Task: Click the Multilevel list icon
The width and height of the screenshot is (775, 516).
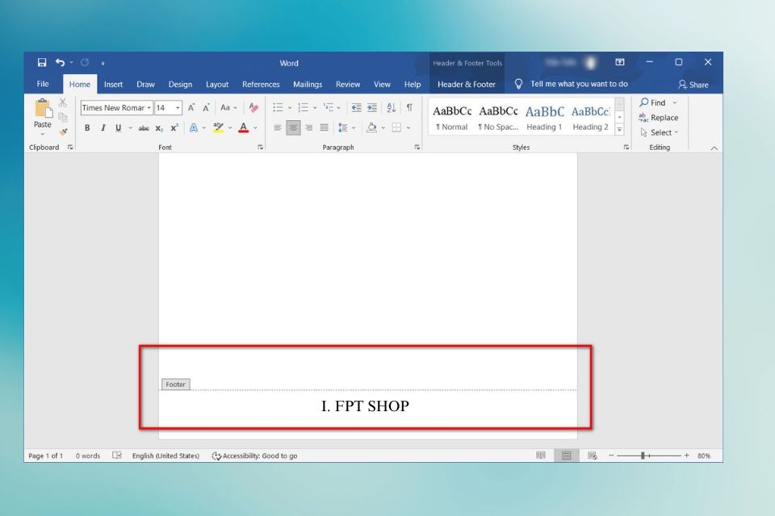Action: [x=329, y=108]
